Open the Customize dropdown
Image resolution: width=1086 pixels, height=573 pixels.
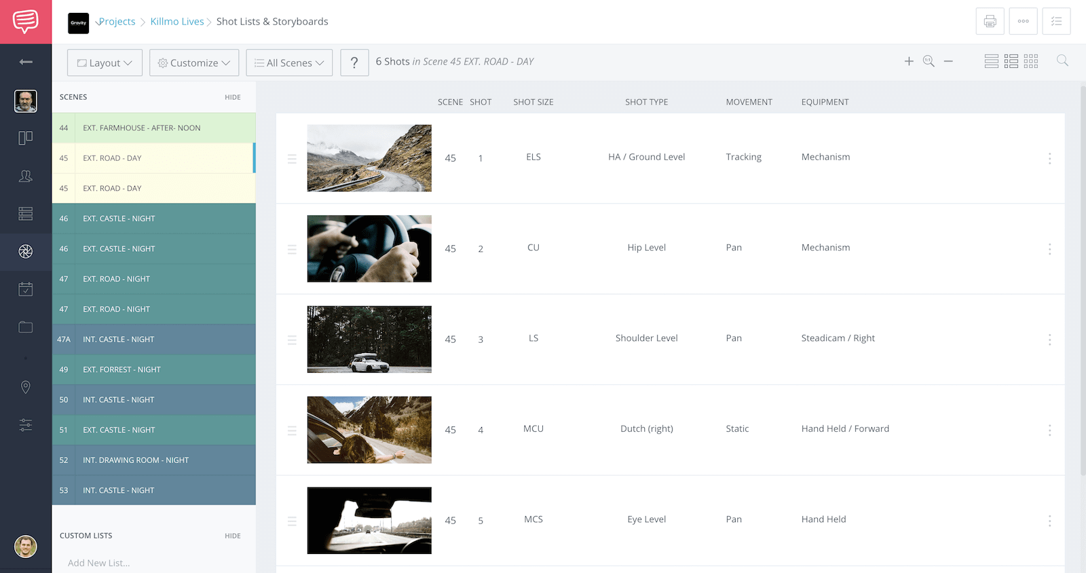tap(194, 62)
